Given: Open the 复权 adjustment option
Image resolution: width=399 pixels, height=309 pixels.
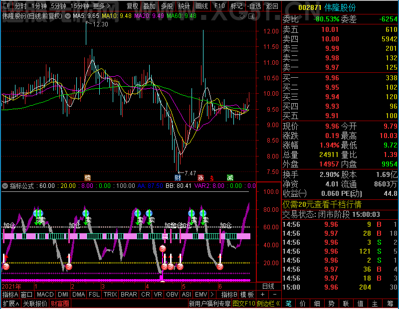Looking at the screenshot, I should pos(132,5).
